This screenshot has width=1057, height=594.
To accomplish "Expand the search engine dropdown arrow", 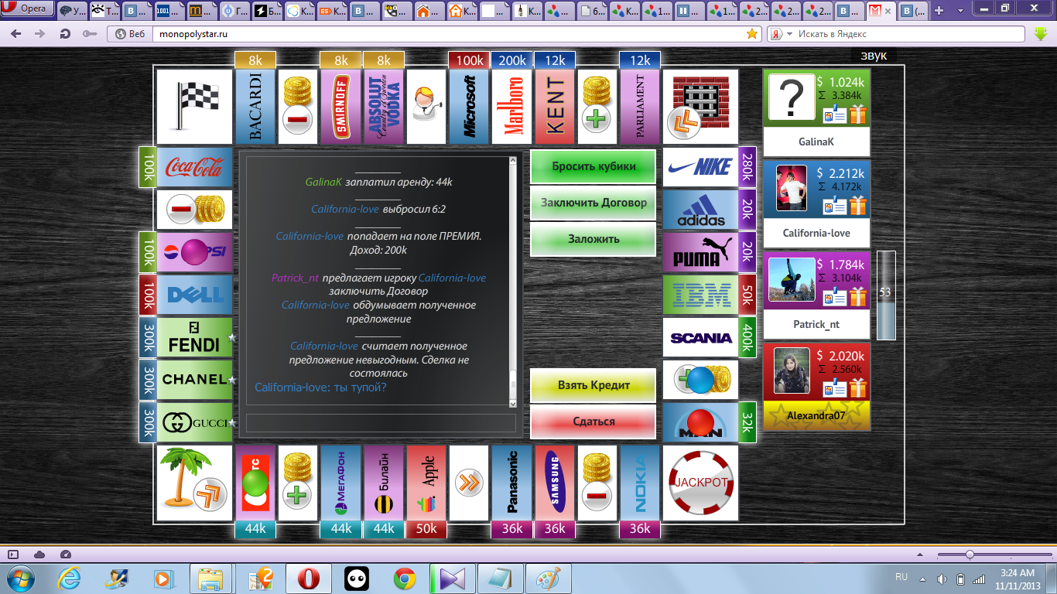I will point(790,34).
